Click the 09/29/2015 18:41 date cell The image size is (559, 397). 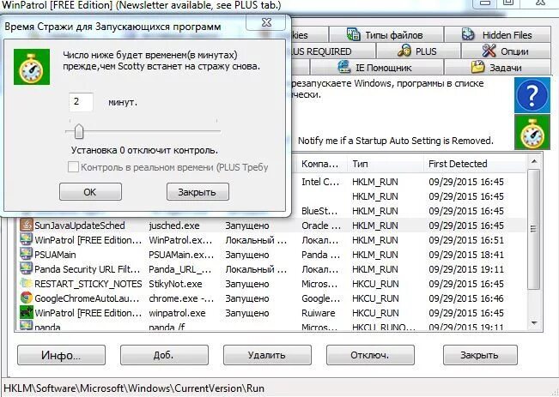(x=466, y=255)
